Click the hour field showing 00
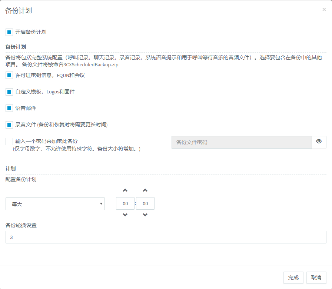The height and width of the screenshot is (289, 332). 125,203
